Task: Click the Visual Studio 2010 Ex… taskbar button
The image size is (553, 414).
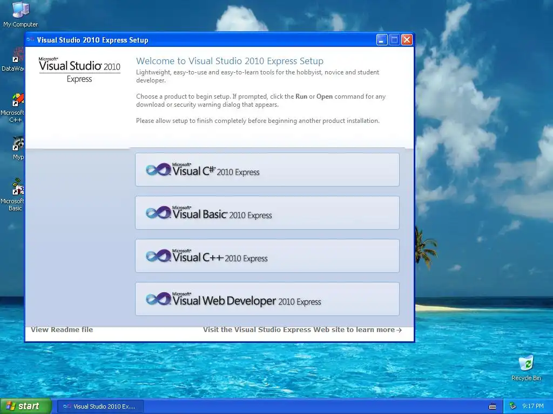Action: [100, 406]
